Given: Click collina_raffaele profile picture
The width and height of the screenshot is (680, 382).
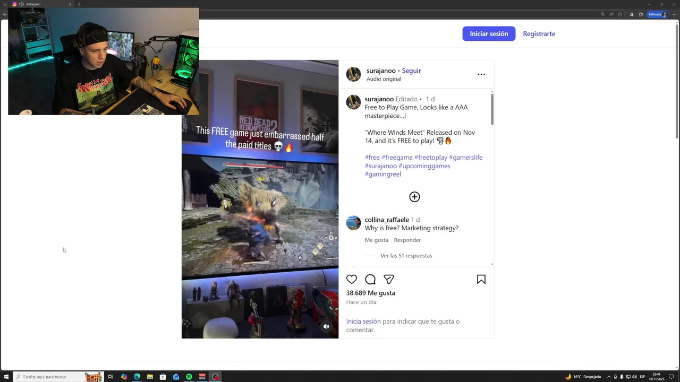Looking at the screenshot, I should (353, 223).
